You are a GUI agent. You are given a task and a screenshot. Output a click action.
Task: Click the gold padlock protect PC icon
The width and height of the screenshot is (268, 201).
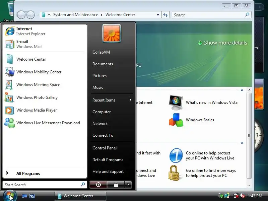[174, 173]
